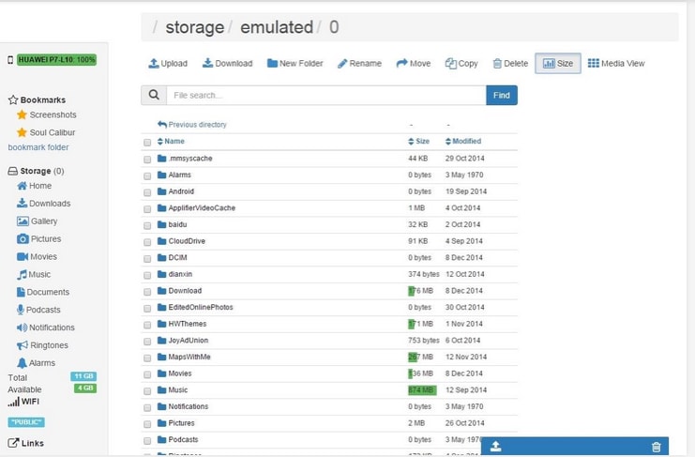Click the Download toolbar icon
Screen dimensions: 695x457
click(207, 64)
